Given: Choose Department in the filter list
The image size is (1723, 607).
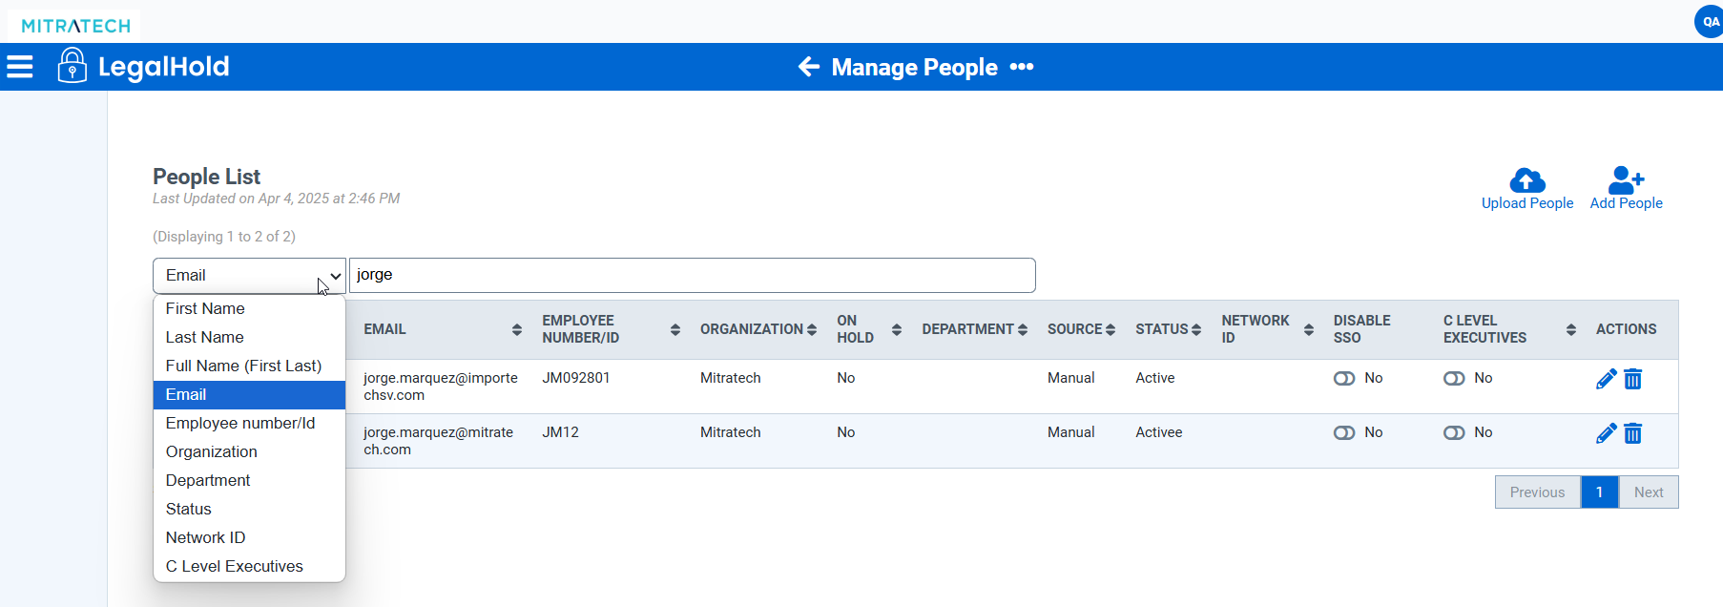Looking at the screenshot, I should pos(249,480).
